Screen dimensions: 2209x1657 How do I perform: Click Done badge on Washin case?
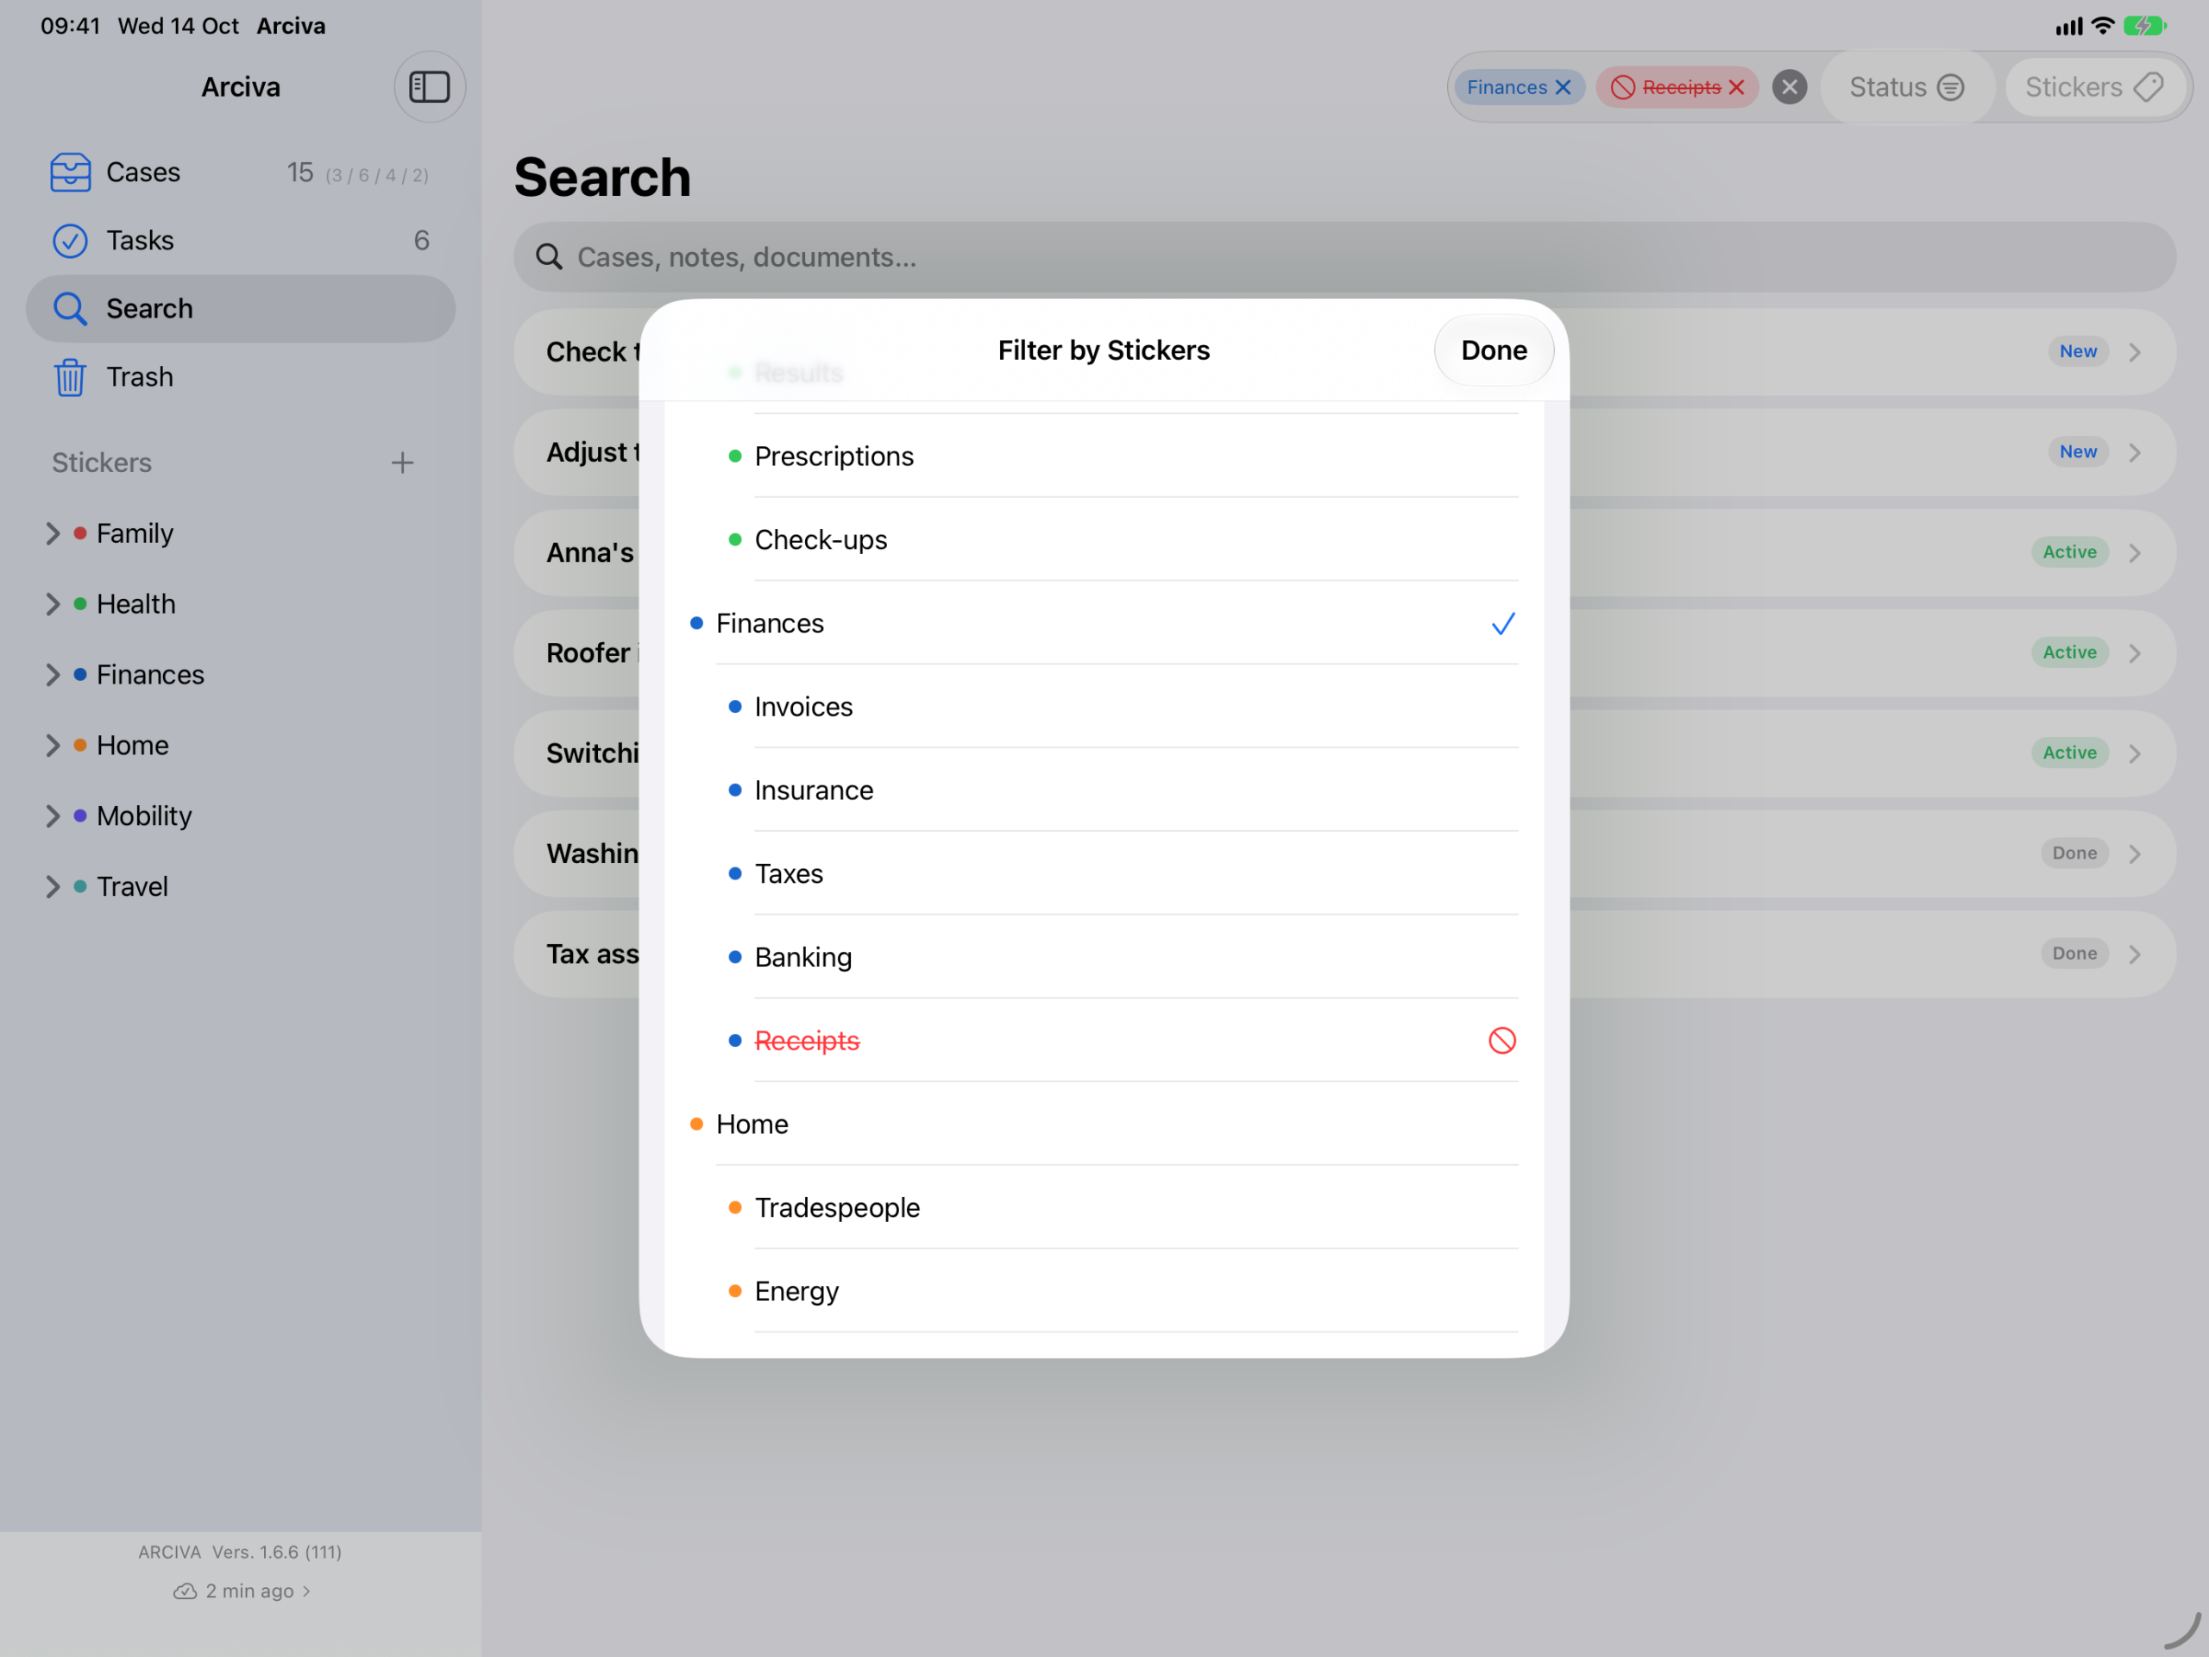[x=2074, y=853]
